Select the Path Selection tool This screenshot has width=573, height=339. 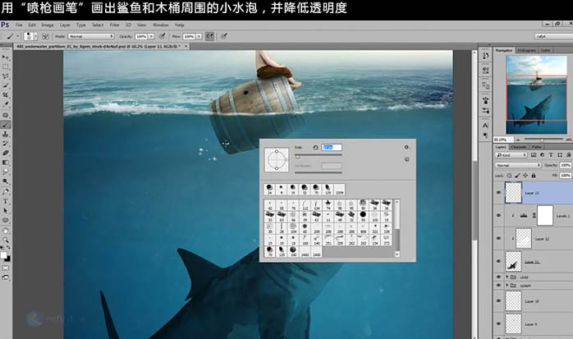pos(6,210)
